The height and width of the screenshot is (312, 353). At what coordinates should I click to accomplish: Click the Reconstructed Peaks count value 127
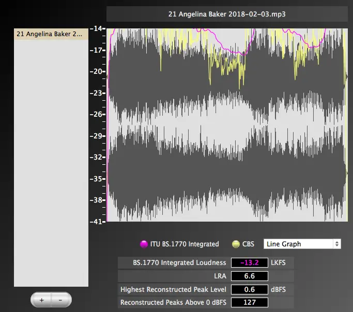coord(250,302)
